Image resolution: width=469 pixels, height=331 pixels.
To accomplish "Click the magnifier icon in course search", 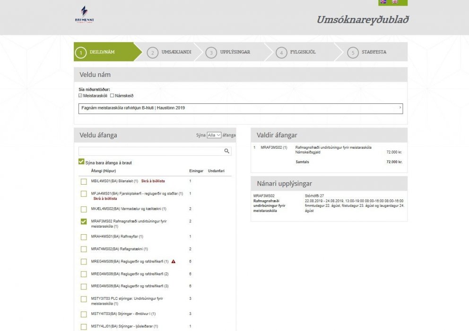I will [x=226, y=151].
